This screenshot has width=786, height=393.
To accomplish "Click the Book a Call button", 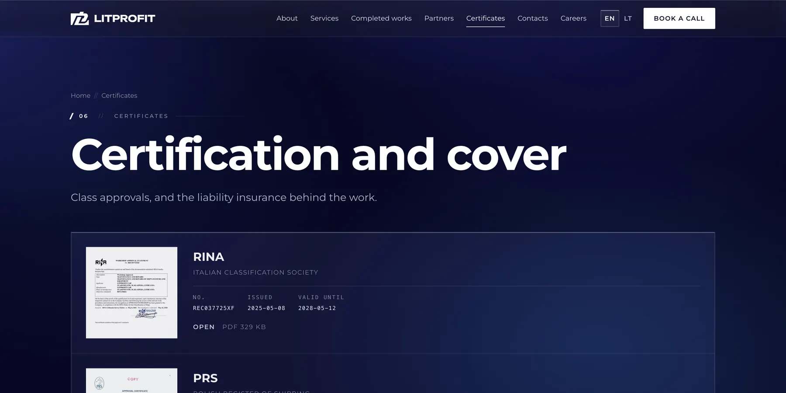I will (679, 18).
